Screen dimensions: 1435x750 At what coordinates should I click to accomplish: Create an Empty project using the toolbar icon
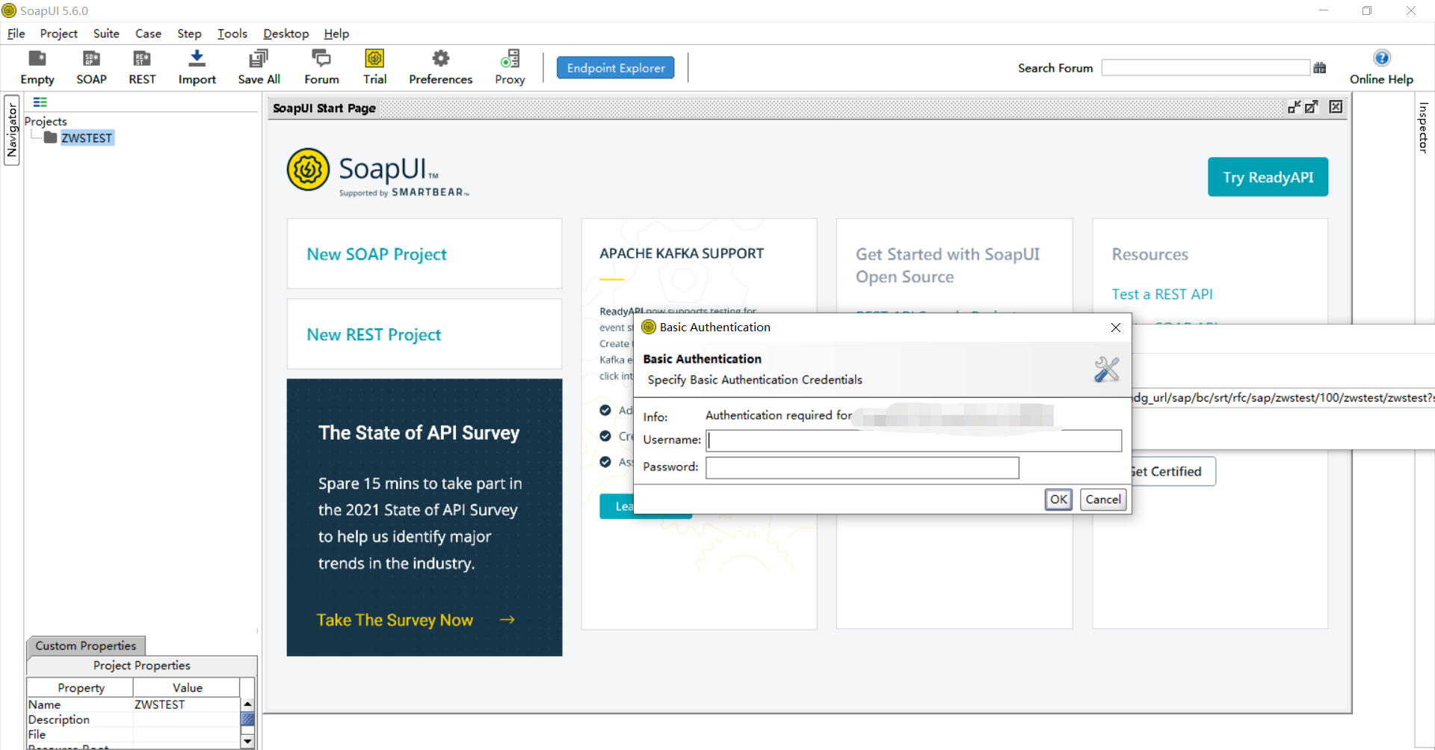point(37,67)
